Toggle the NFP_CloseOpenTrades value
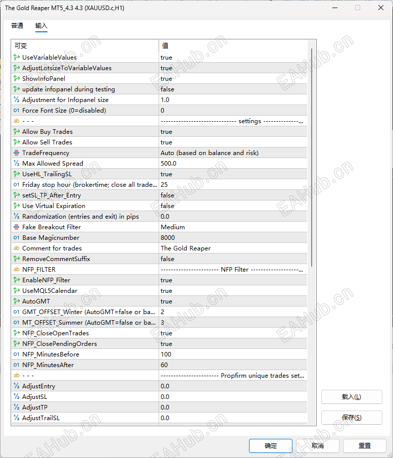Viewport: 393px width, 458px height. coord(233,333)
